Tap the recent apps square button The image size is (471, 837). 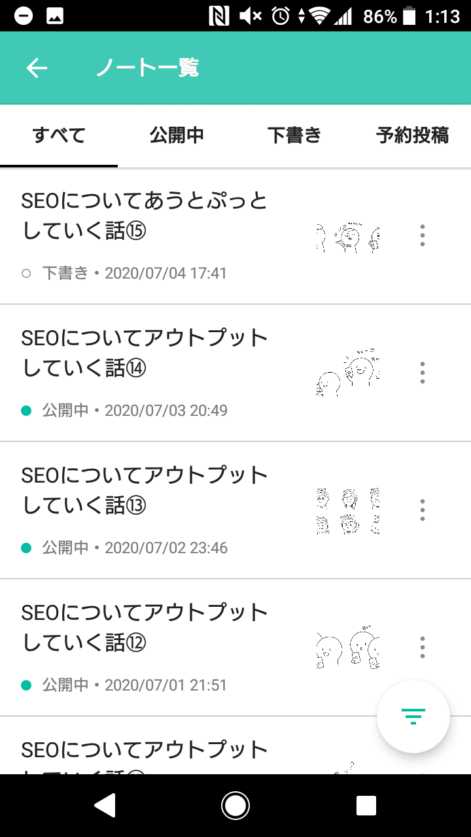[366, 806]
